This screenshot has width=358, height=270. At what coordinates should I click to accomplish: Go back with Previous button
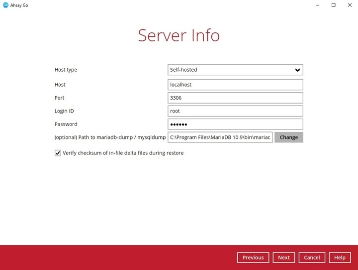pyautogui.click(x=253, y=258)
